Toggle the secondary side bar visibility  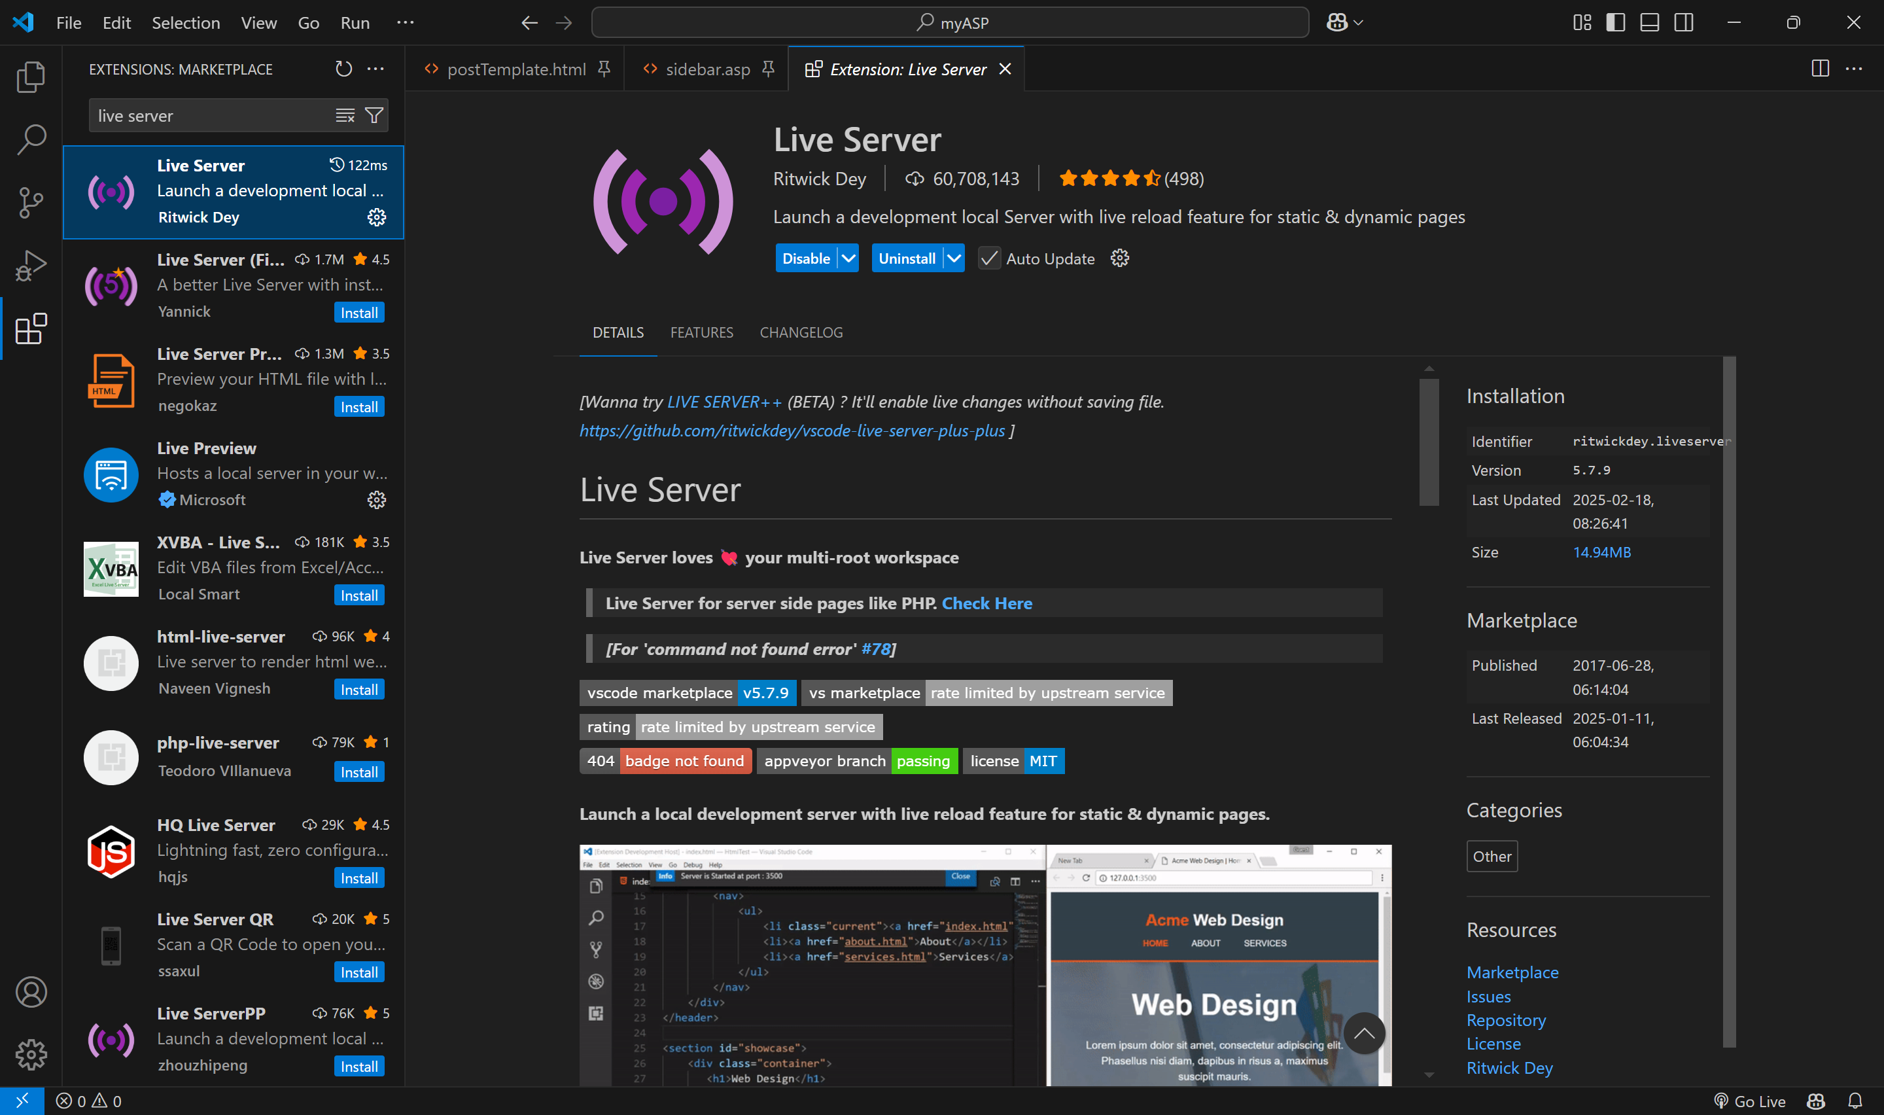click(1684, 22)
